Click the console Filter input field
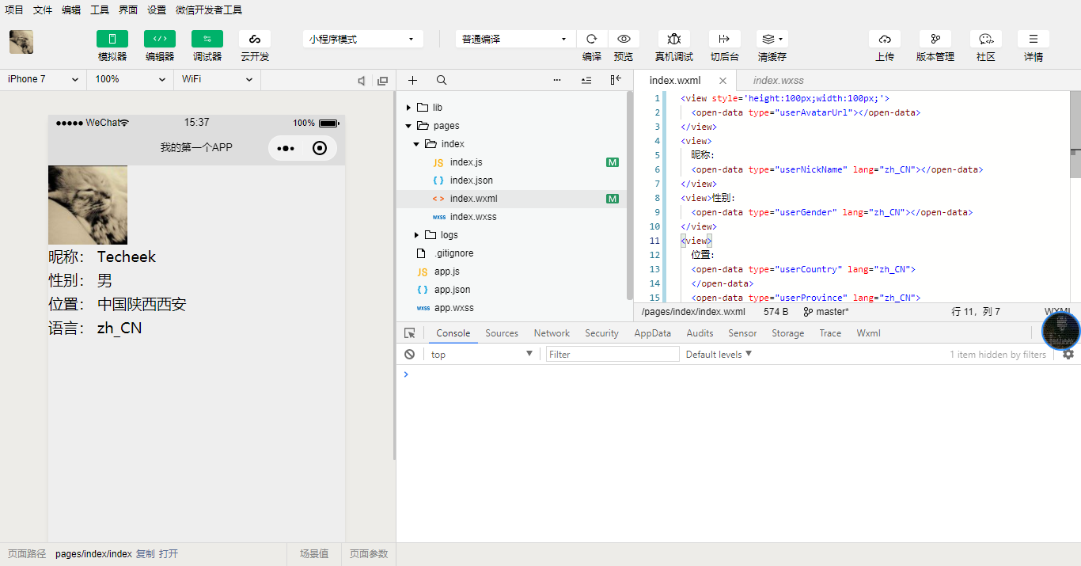This screenshot has height=566, width=1081. [613, 355]
